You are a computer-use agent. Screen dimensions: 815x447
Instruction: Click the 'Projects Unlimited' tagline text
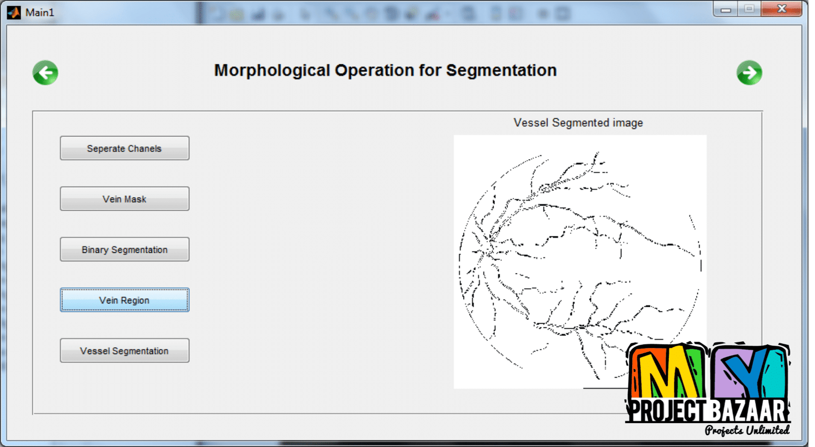747,430
